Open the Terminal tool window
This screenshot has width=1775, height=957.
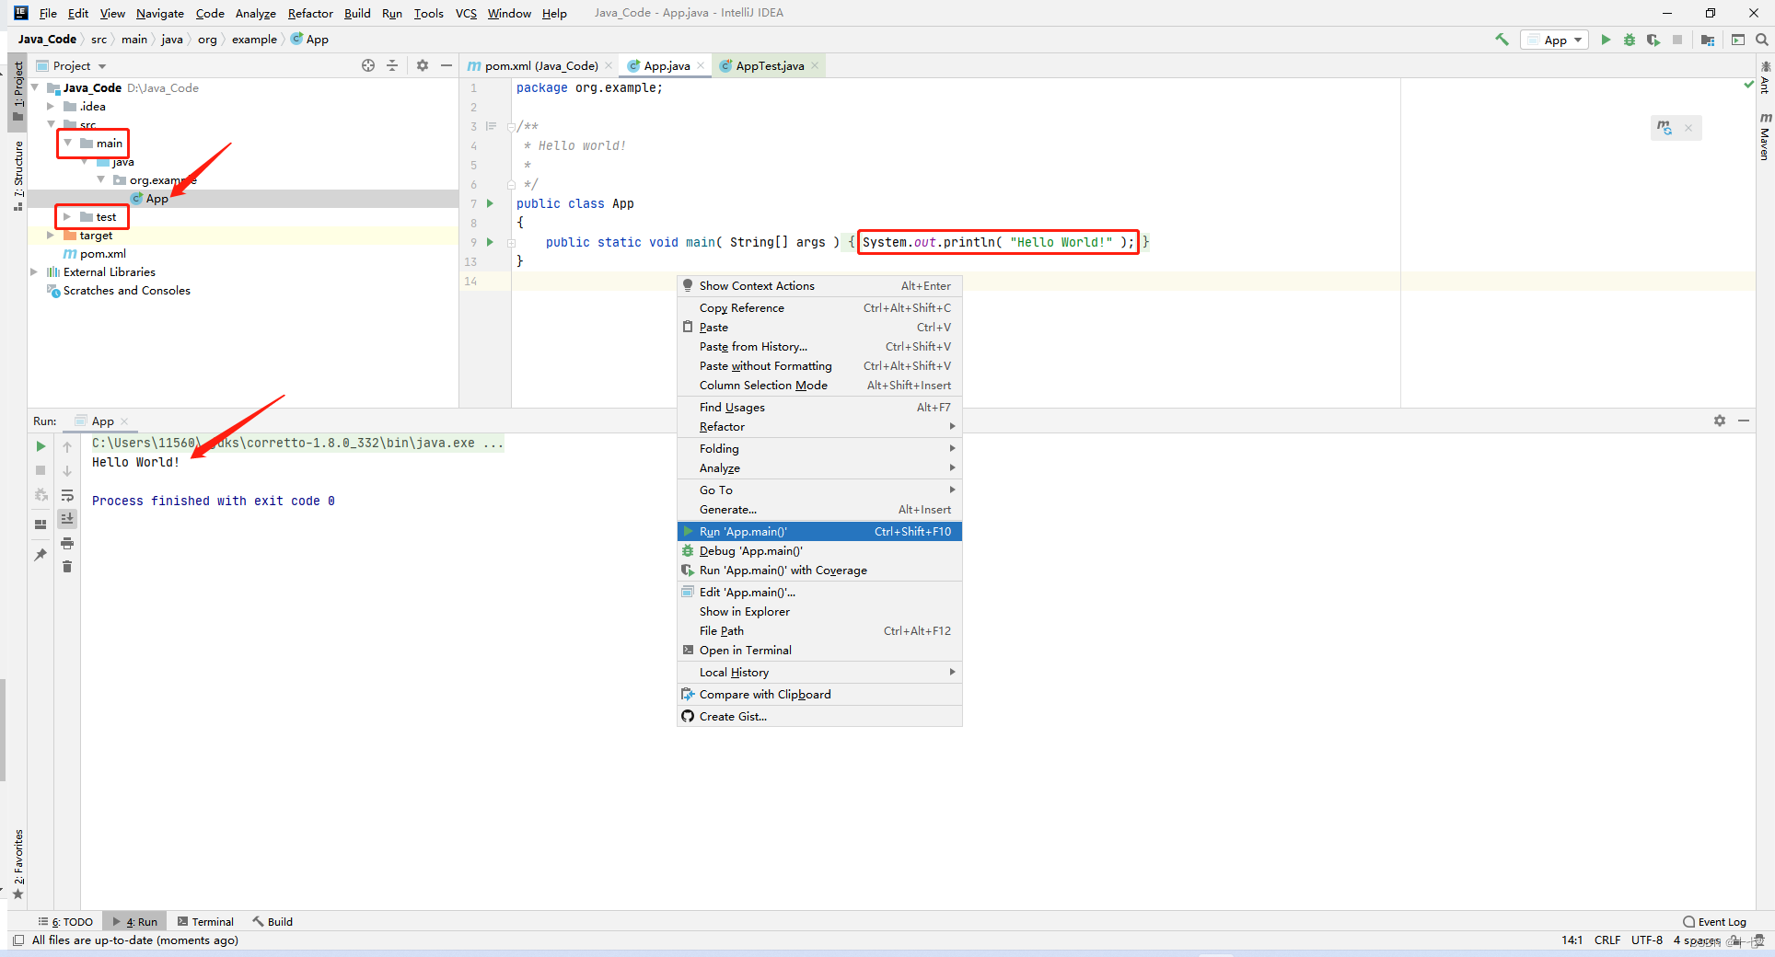[205, 921]
